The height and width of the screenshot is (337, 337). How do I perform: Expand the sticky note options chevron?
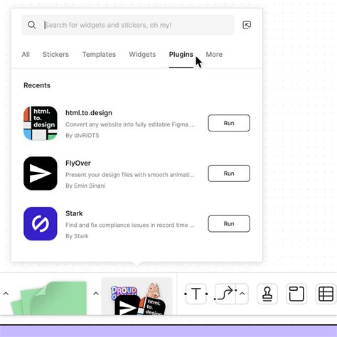[96, 294]
